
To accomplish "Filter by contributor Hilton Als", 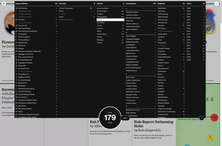I will (x=129, y=21).
